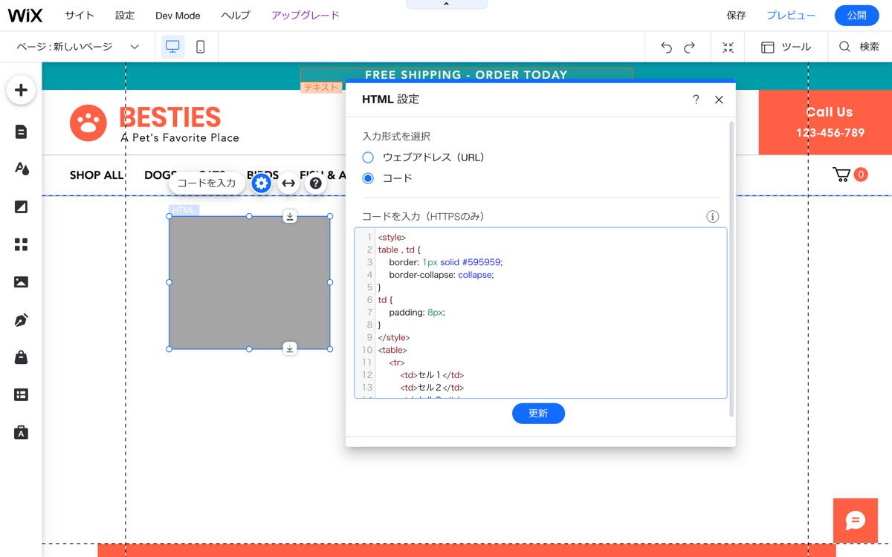
Task: Click the Zoom Out icon in the toolbar
Action: coord(728,46)
